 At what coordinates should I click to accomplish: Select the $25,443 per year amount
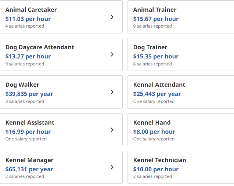pos(157,94)
